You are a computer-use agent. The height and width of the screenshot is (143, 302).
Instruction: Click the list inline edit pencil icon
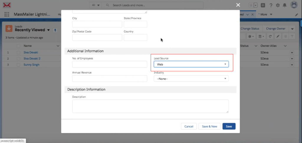(x=278, y=36)
